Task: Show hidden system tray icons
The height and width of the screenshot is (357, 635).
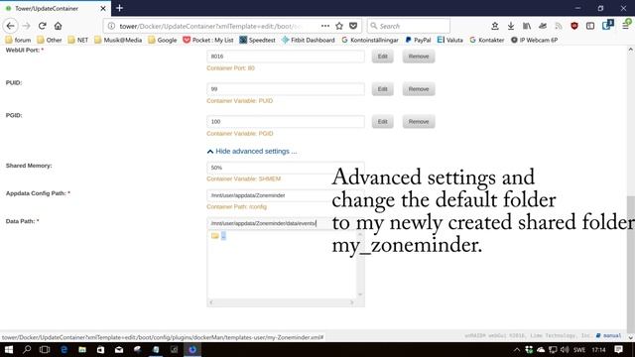Action: 517,350
